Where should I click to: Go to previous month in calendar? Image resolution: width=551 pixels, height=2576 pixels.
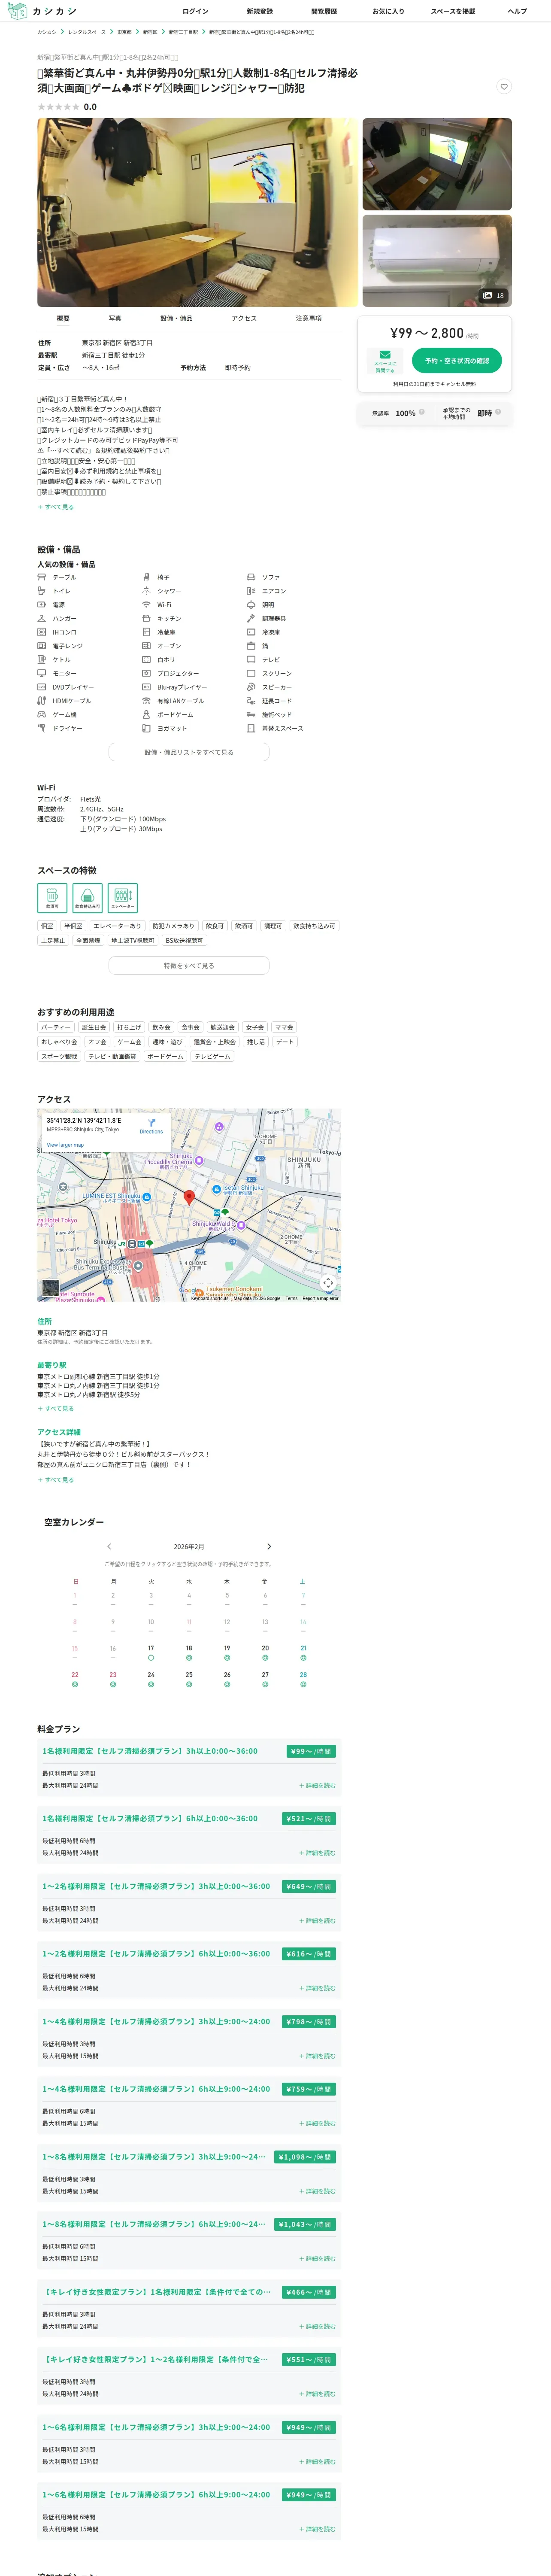pyautogui.click(x=109, y=1546)
